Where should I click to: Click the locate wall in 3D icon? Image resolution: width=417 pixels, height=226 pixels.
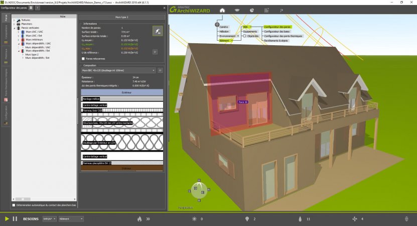(158, 31)
